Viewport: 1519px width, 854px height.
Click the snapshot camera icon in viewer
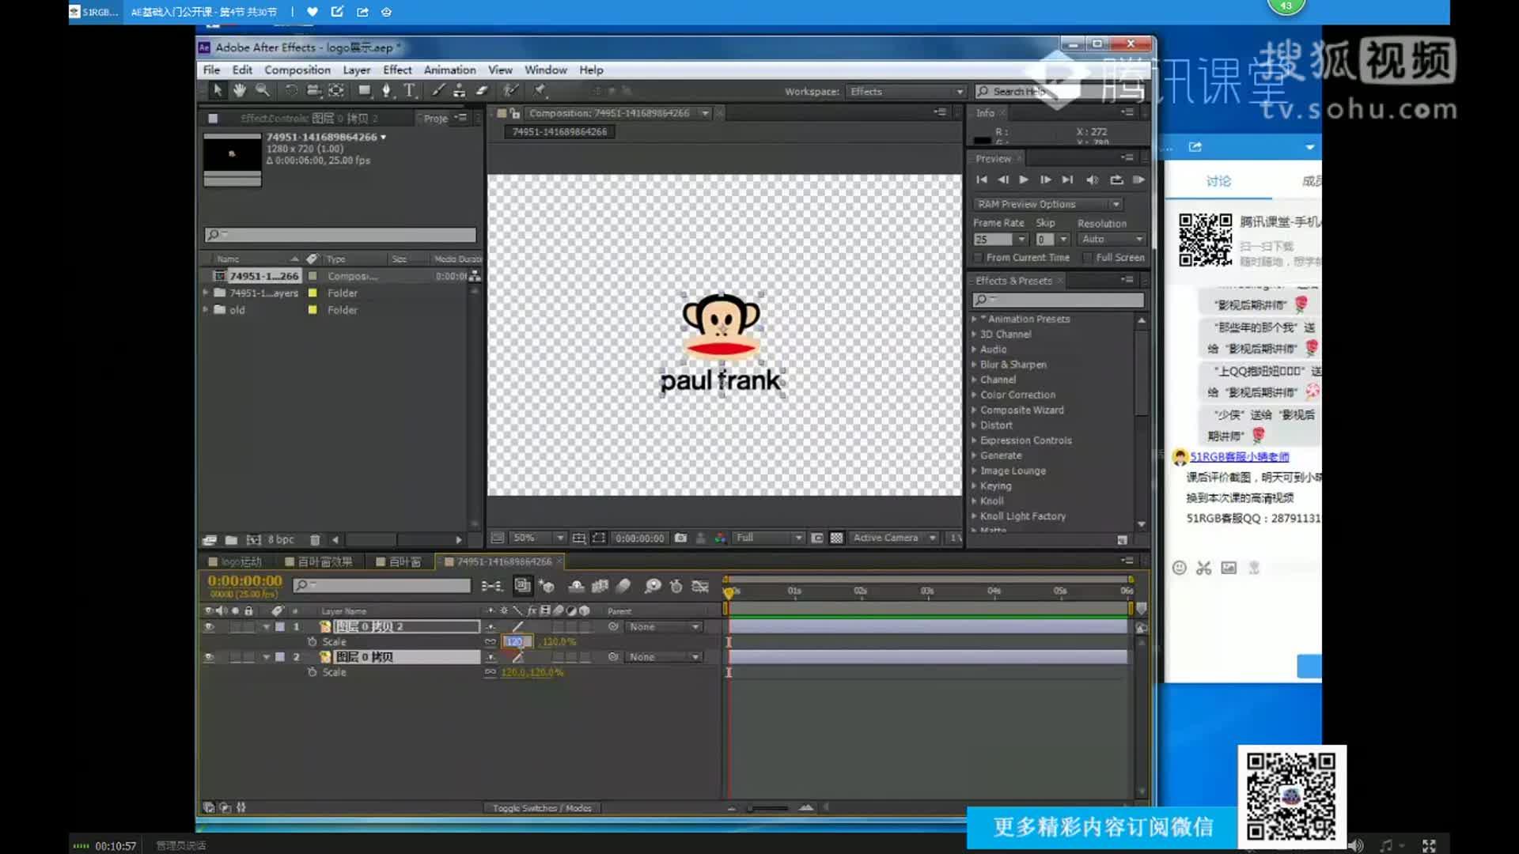click(680, 538)
